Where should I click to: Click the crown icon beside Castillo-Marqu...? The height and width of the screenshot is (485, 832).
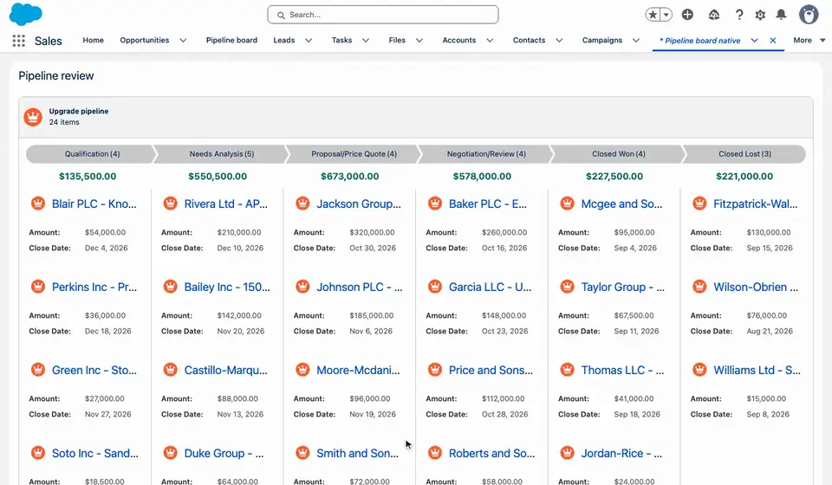(x=170, y=370)
